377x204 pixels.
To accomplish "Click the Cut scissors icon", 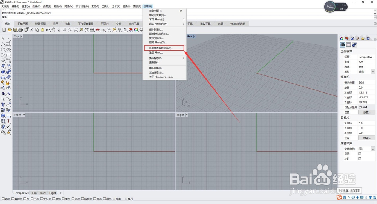I will point(32,29).
